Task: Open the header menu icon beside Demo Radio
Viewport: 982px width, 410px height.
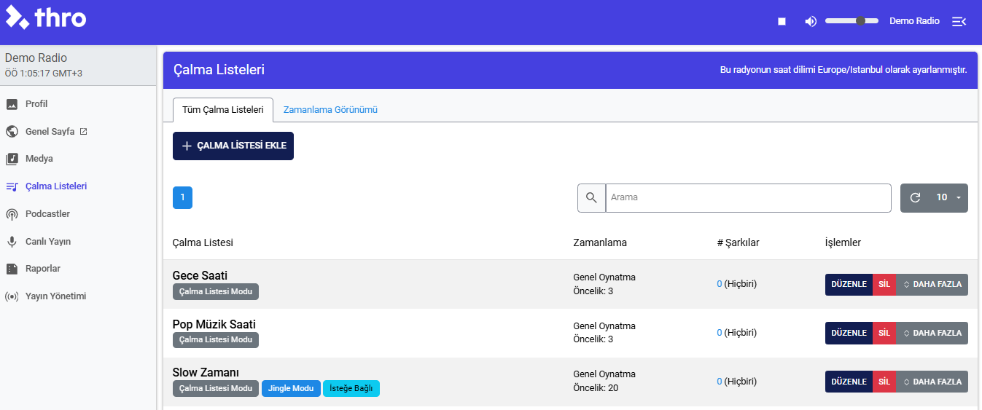Action: (x=959, y=22)
